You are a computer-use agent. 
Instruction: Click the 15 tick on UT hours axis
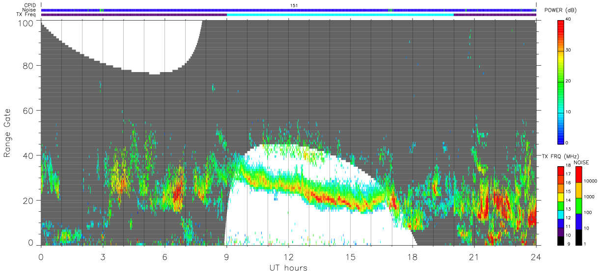click(x=350, y=257)
